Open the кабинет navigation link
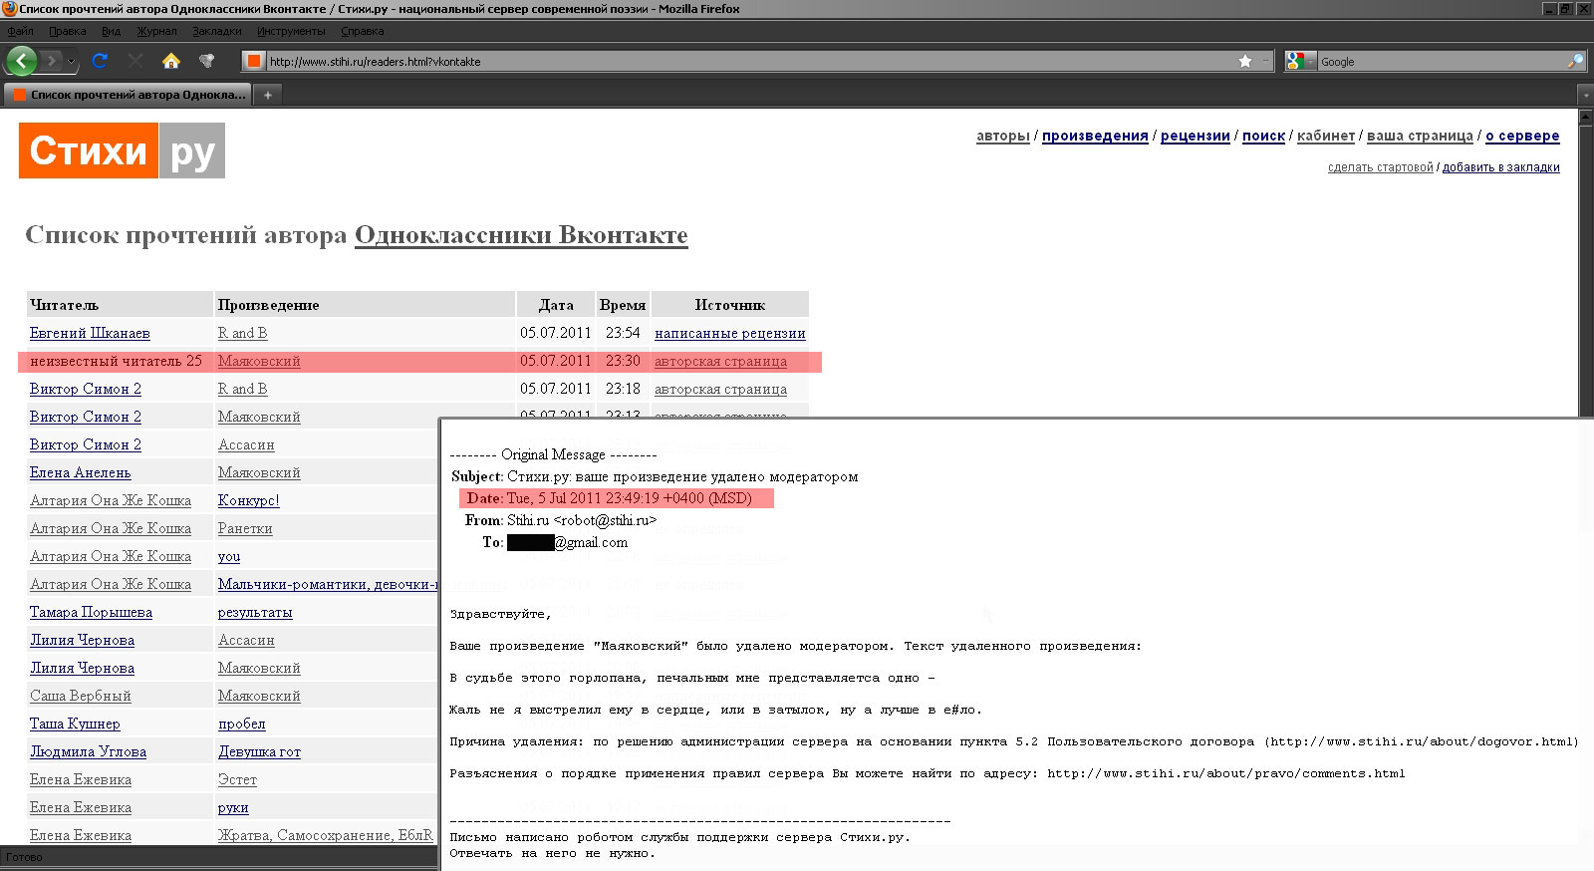1594x871 pixels. (1326, 136)
